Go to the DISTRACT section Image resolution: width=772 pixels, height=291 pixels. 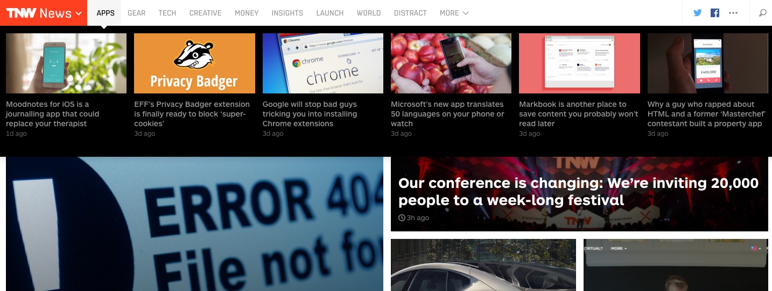point(410,13)
